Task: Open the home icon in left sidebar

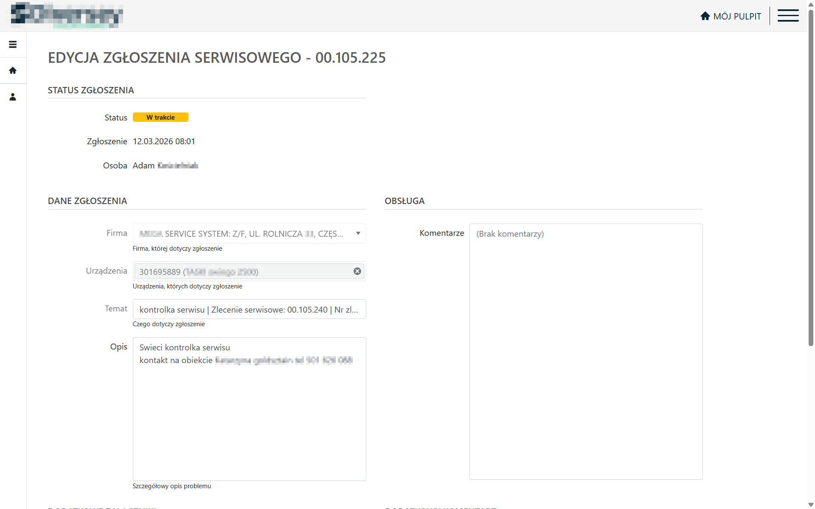Action: tap(13, 70)
